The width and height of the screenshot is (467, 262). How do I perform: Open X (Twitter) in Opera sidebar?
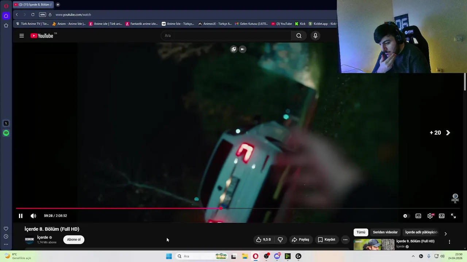click(6, 123)
